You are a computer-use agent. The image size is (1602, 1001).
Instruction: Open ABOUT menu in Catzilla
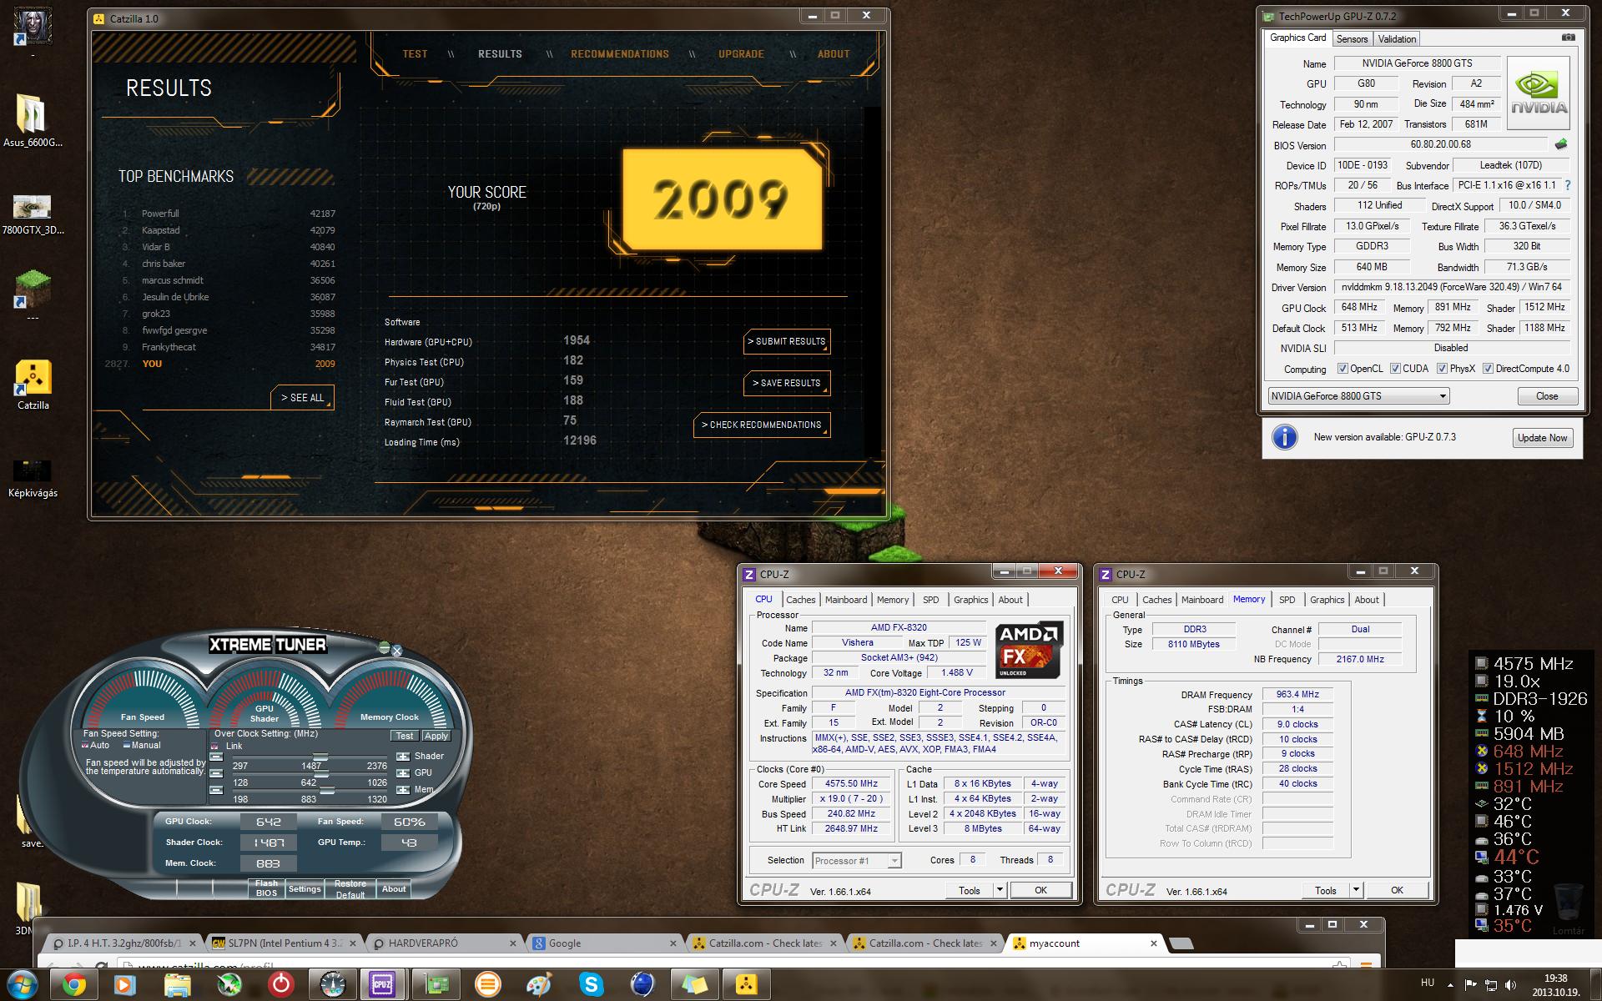[x=834, y=54]
